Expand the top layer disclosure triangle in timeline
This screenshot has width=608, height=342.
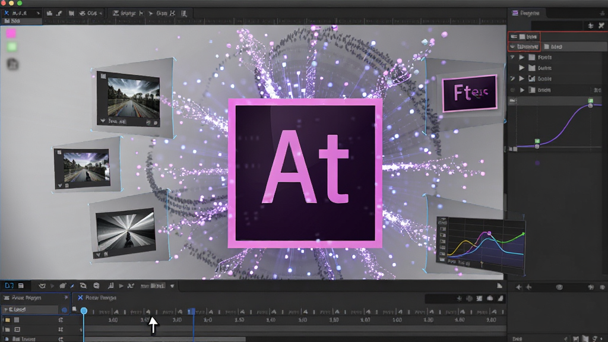tap(5, 309)
